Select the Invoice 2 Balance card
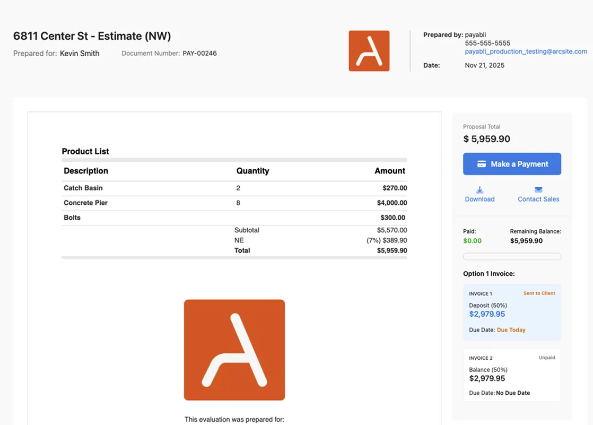 [x=511, y=375]
